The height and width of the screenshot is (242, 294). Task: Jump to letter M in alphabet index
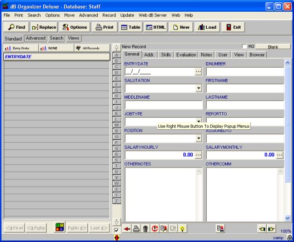(x=117, y=125)
